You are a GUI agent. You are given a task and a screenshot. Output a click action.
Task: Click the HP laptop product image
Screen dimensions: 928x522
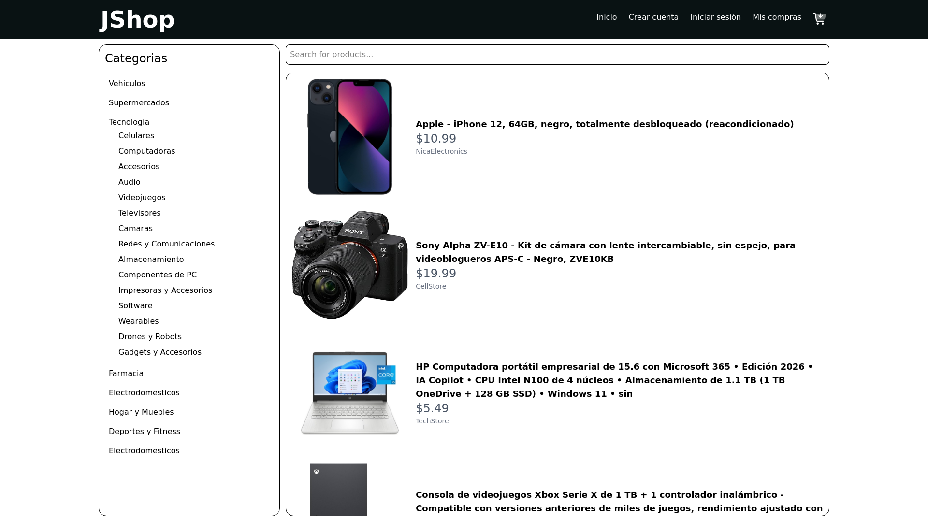click(350, 393)
